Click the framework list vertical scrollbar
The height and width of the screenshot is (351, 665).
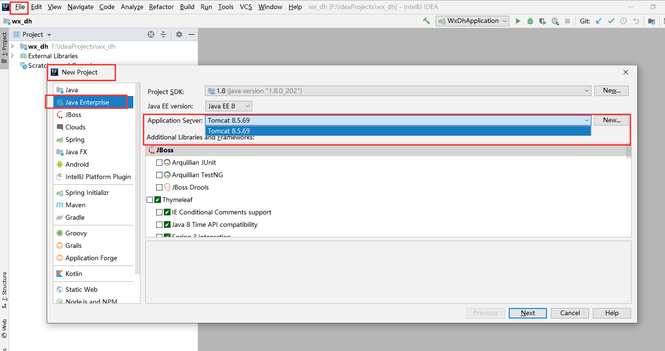coord(629,152)
